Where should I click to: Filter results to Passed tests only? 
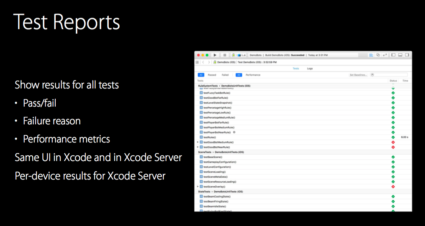coord(212,75)
